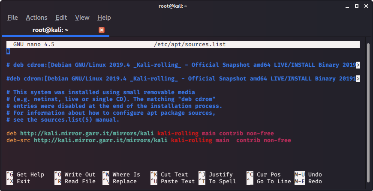Open the File menu
This screenshot has height=191, width=373.
point(12,18)
